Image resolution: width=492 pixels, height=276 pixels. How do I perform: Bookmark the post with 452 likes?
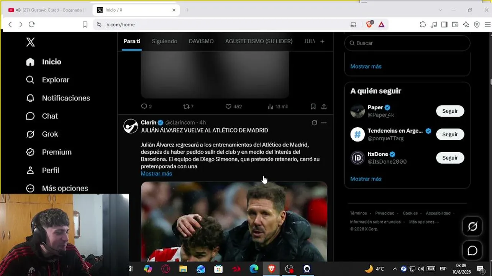pos(313,107)
